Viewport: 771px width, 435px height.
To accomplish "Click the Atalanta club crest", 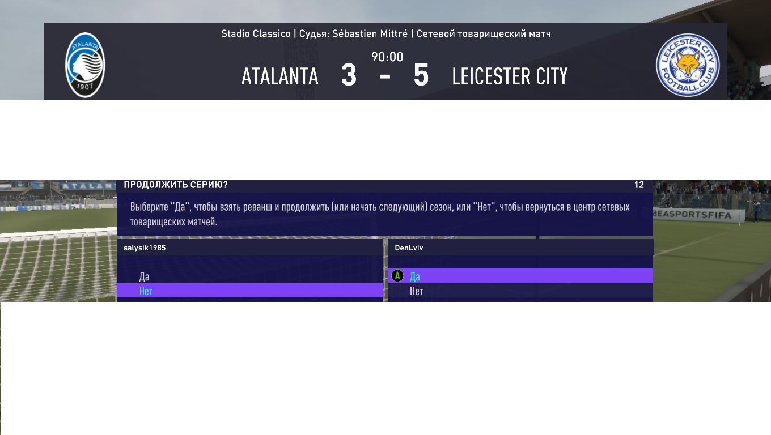I will [85, 65].
